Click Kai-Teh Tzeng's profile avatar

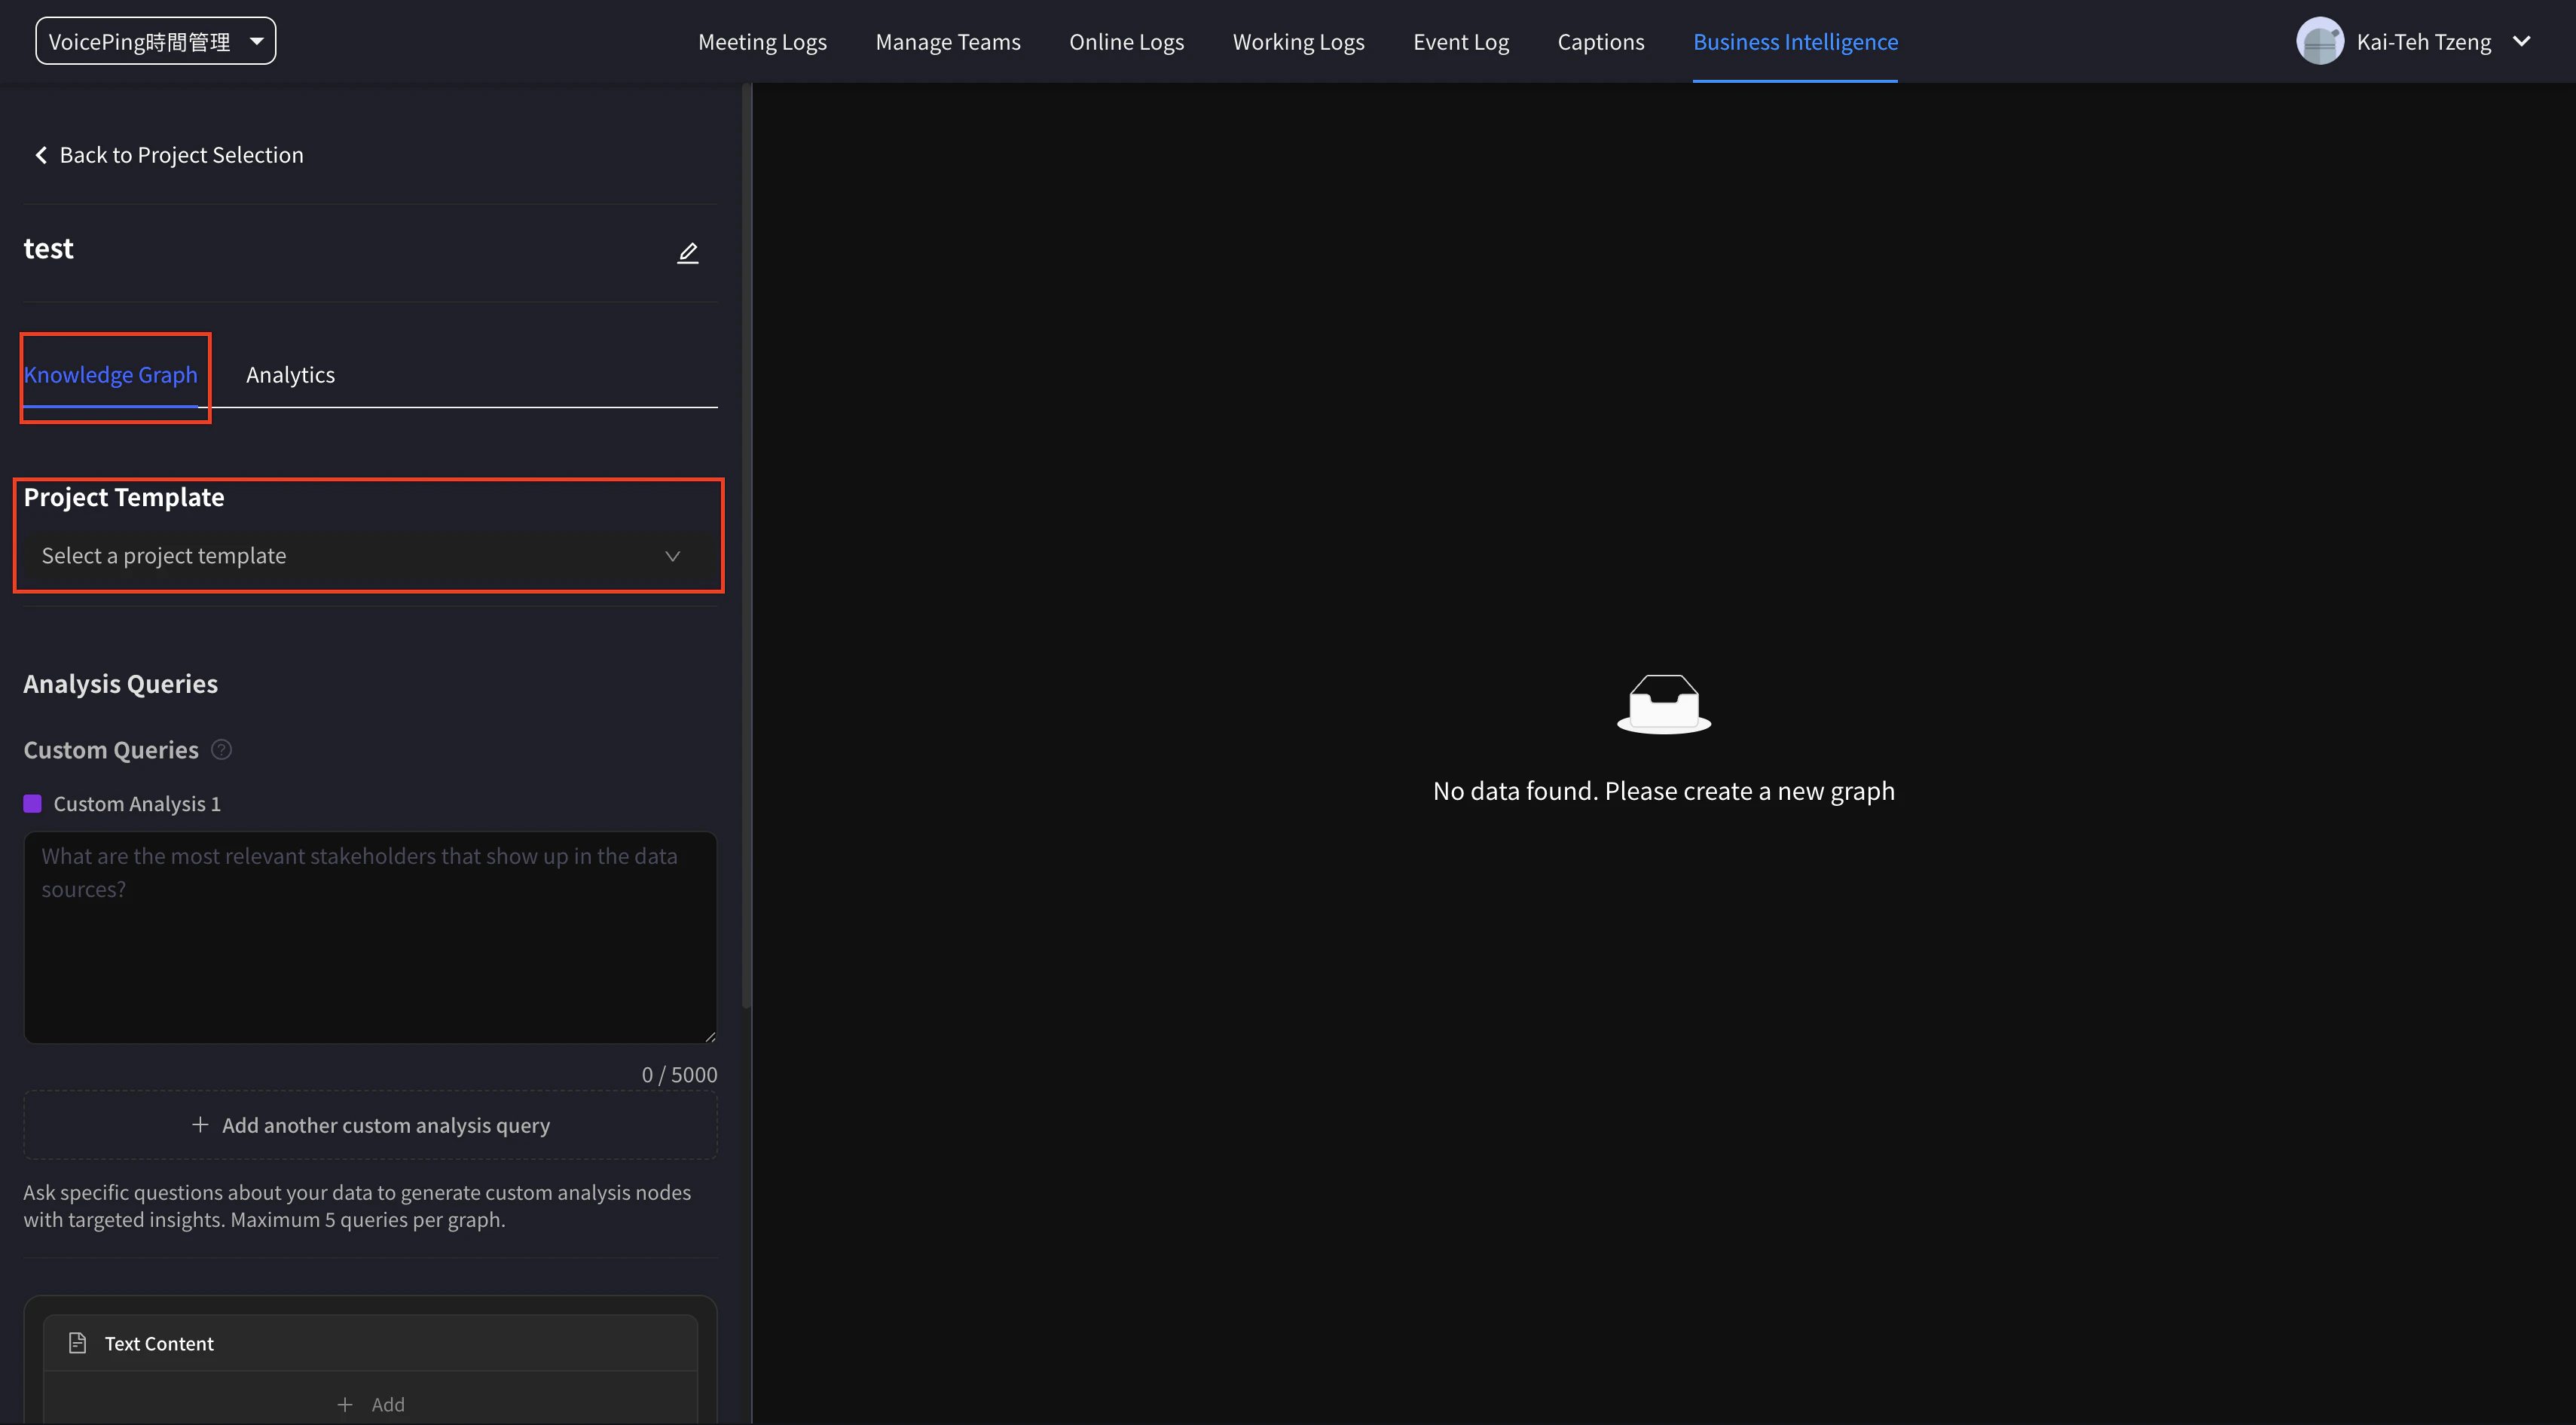pyautogui.click(x=2319, y=42)
